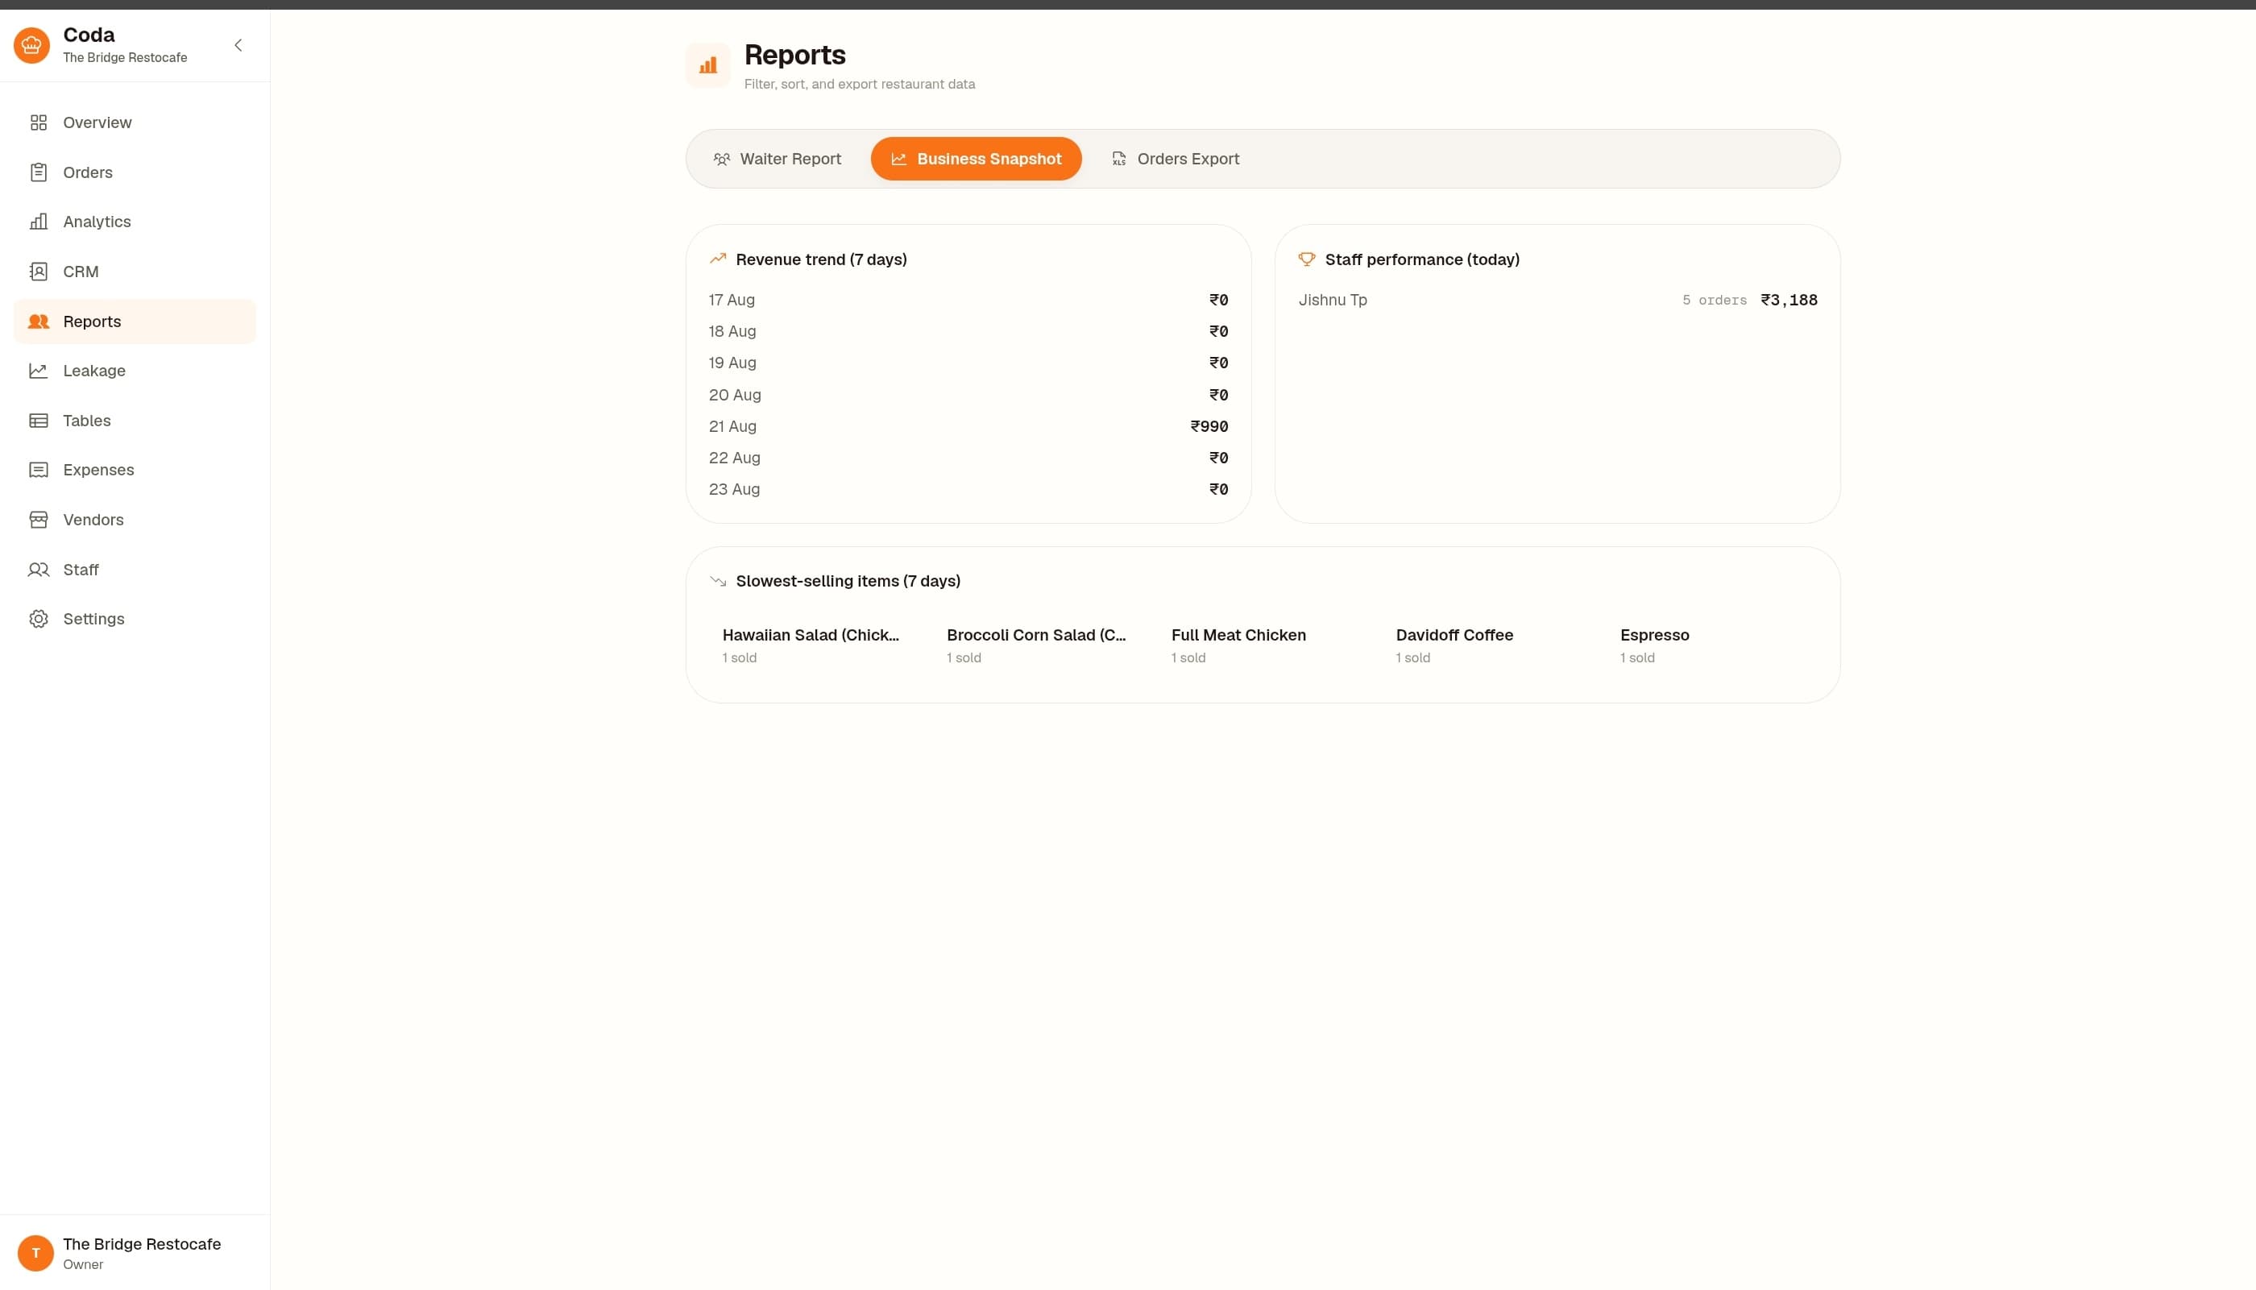Viewport: 2256px width, 1290px height.
Task: Click the Analytics bar chart icon
Action: tap(38, 222)
